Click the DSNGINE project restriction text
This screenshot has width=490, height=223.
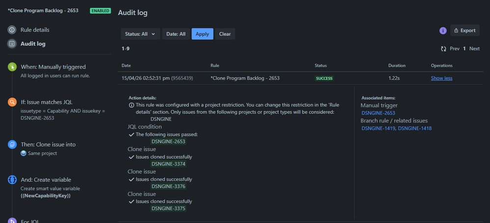161,119
